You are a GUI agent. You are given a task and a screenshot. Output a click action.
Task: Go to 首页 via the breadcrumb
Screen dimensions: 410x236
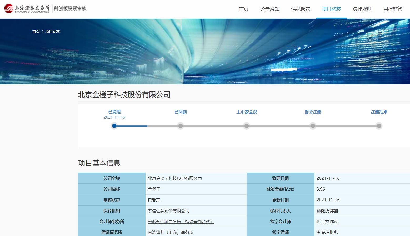(36, 32)
